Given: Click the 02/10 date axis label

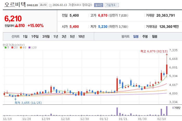Looking at the screenshot, I should 161,119.
